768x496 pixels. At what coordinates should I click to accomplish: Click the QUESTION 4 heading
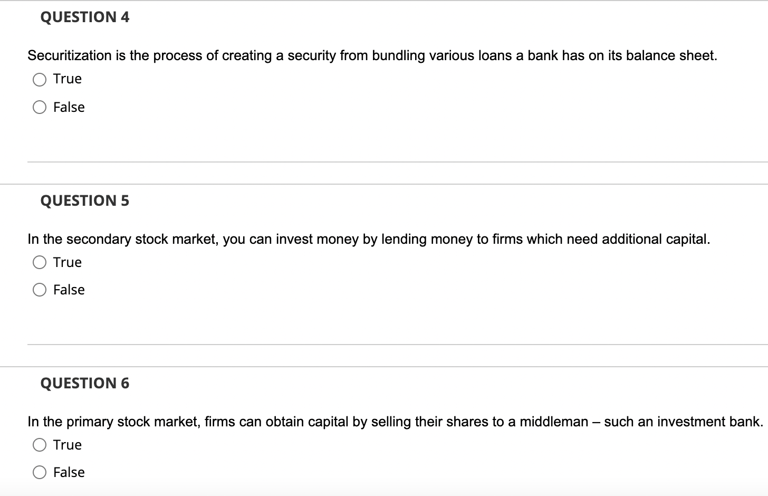click(84, 17)
